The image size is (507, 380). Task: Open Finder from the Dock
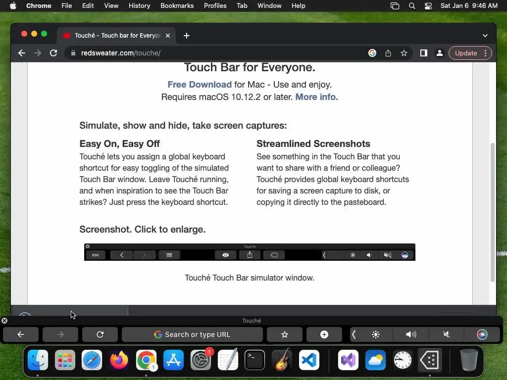point(38,360)
